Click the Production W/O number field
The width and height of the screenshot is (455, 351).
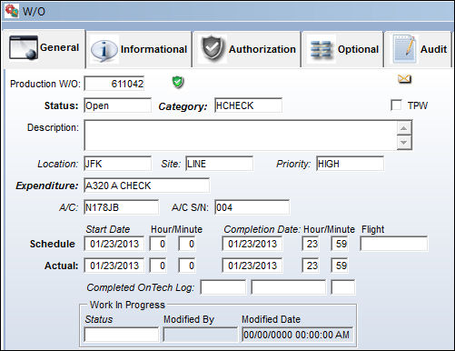[114, 84]
